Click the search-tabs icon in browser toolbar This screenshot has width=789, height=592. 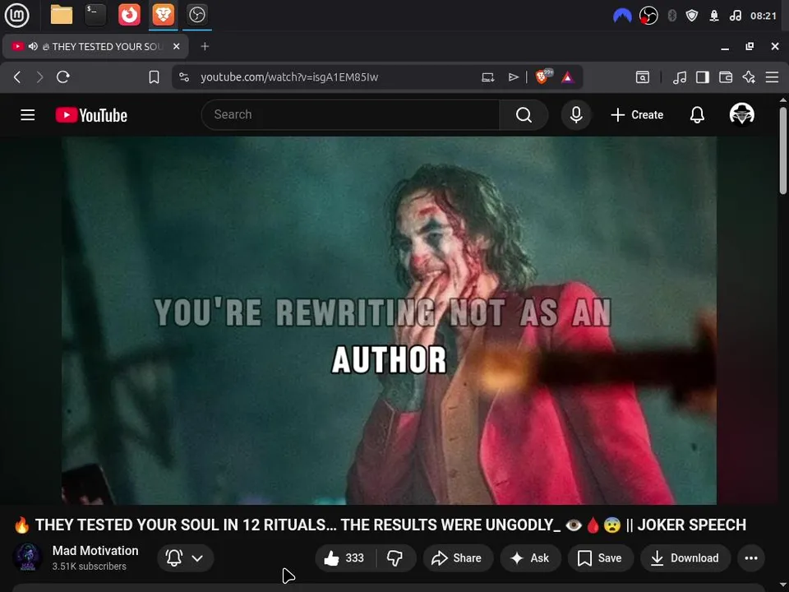tap(642, 77)
